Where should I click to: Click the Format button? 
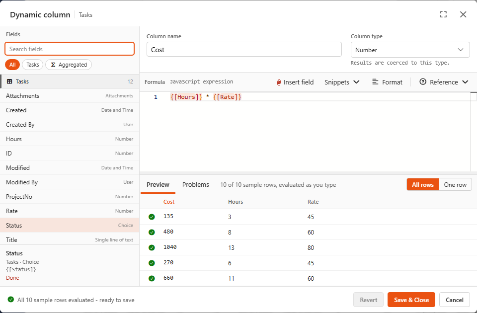387,82
